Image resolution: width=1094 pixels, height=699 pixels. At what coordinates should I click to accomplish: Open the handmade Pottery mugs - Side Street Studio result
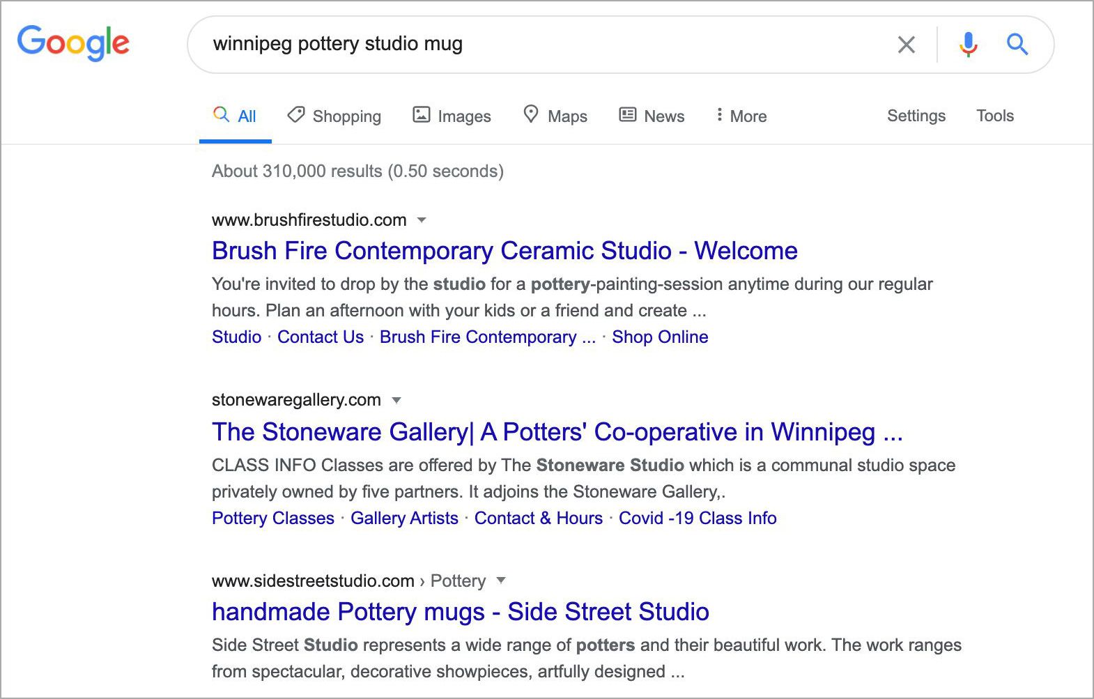[461, 612]
